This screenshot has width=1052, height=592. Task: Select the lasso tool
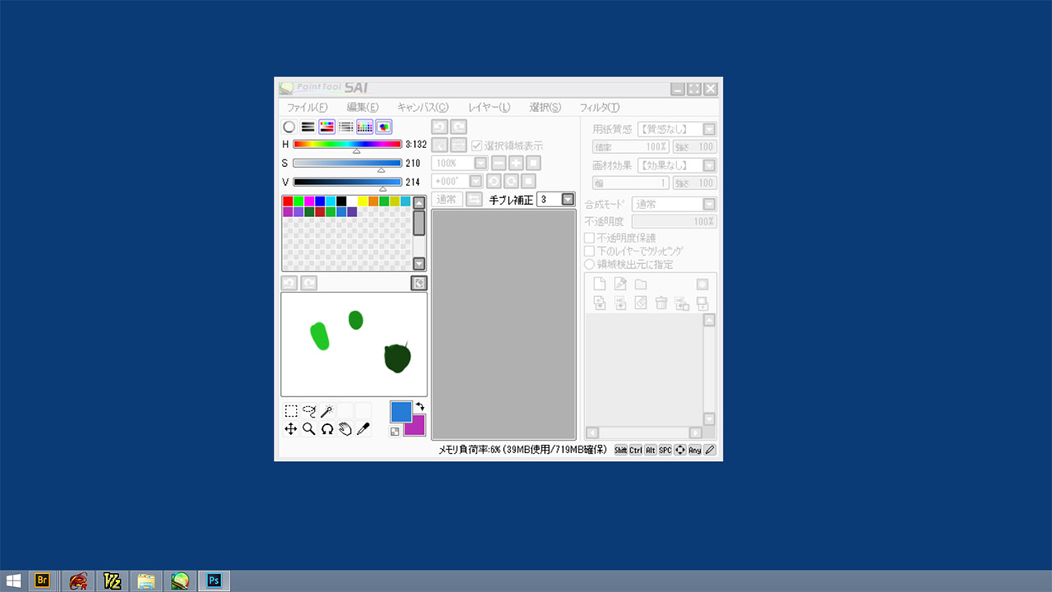pyautogui.click(x=309, y=410)
